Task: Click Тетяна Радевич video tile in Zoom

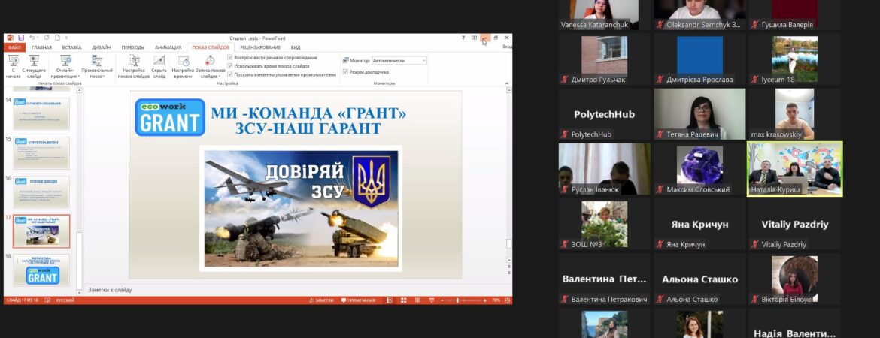Action: coord(699,113)
